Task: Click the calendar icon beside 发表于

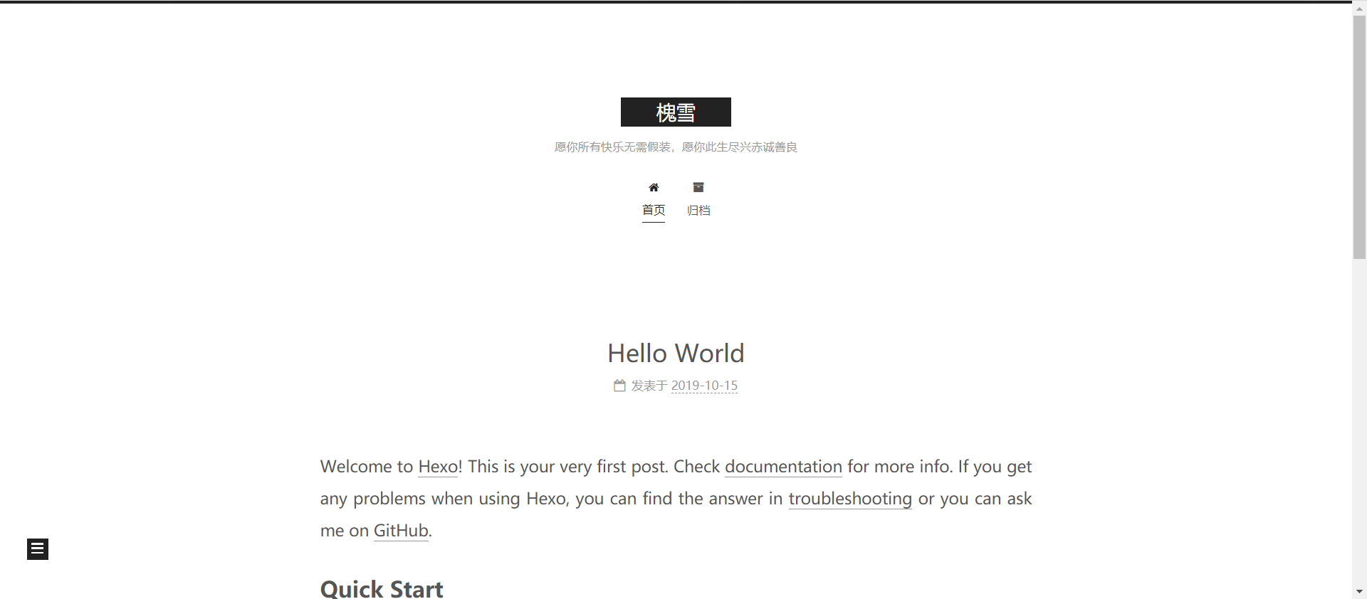Action: [x=619, y=386]
